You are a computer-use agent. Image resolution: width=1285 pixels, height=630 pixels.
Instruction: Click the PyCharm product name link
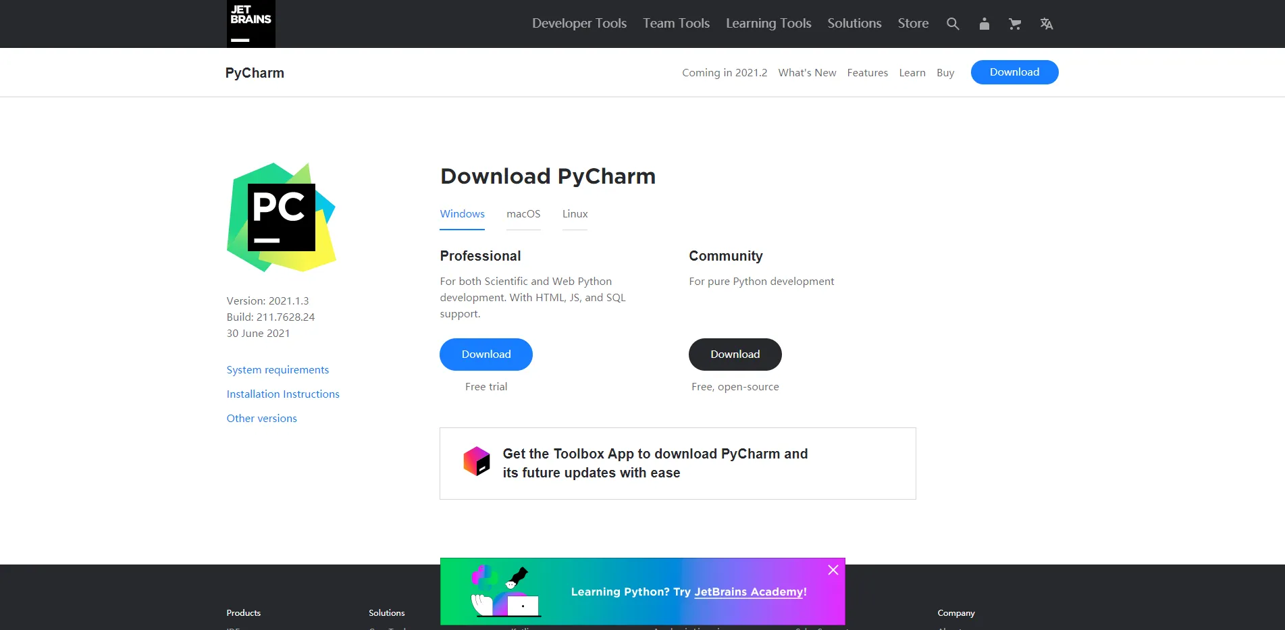(x=255, y=73)
